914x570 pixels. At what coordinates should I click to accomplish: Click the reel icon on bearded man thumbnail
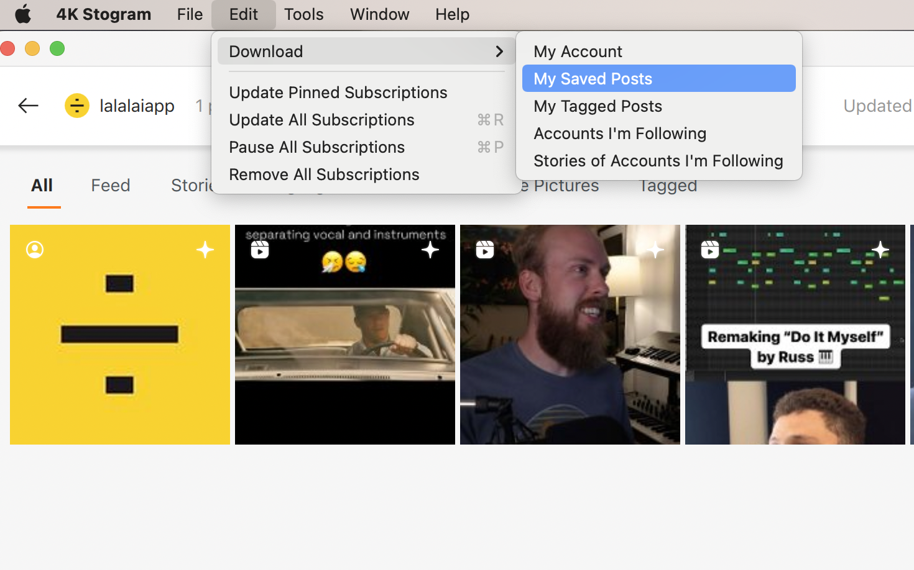pyautogui.click(x=485, y=250)
